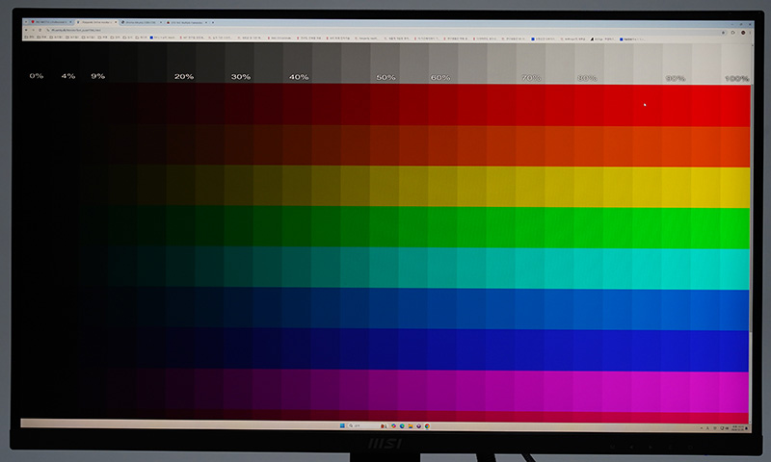Click the brightest green swatch under 100%
Image resolution: width=771 pixels, height=462 pixels.
(735, 228)
